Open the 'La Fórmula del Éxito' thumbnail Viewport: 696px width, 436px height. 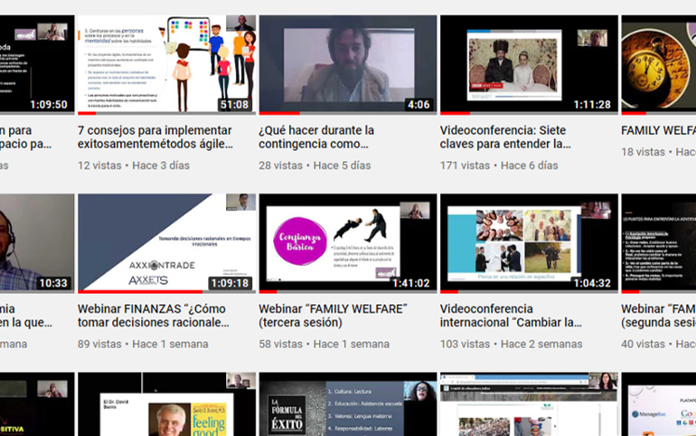click(348, 404)
